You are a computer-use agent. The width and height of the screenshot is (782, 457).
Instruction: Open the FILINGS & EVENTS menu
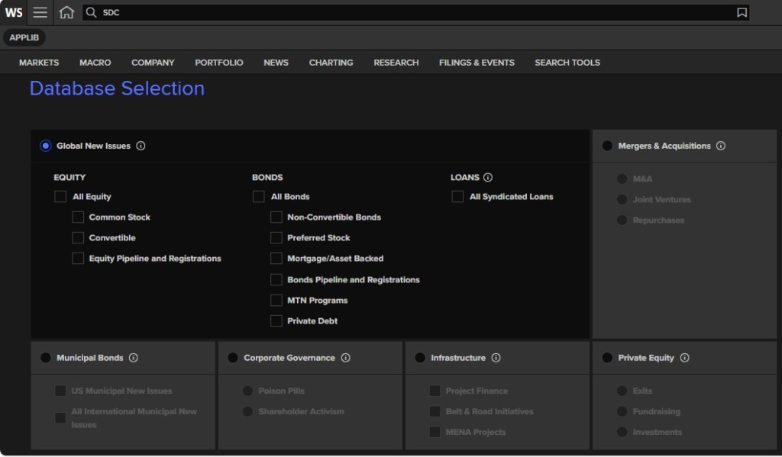coord(477,63)
